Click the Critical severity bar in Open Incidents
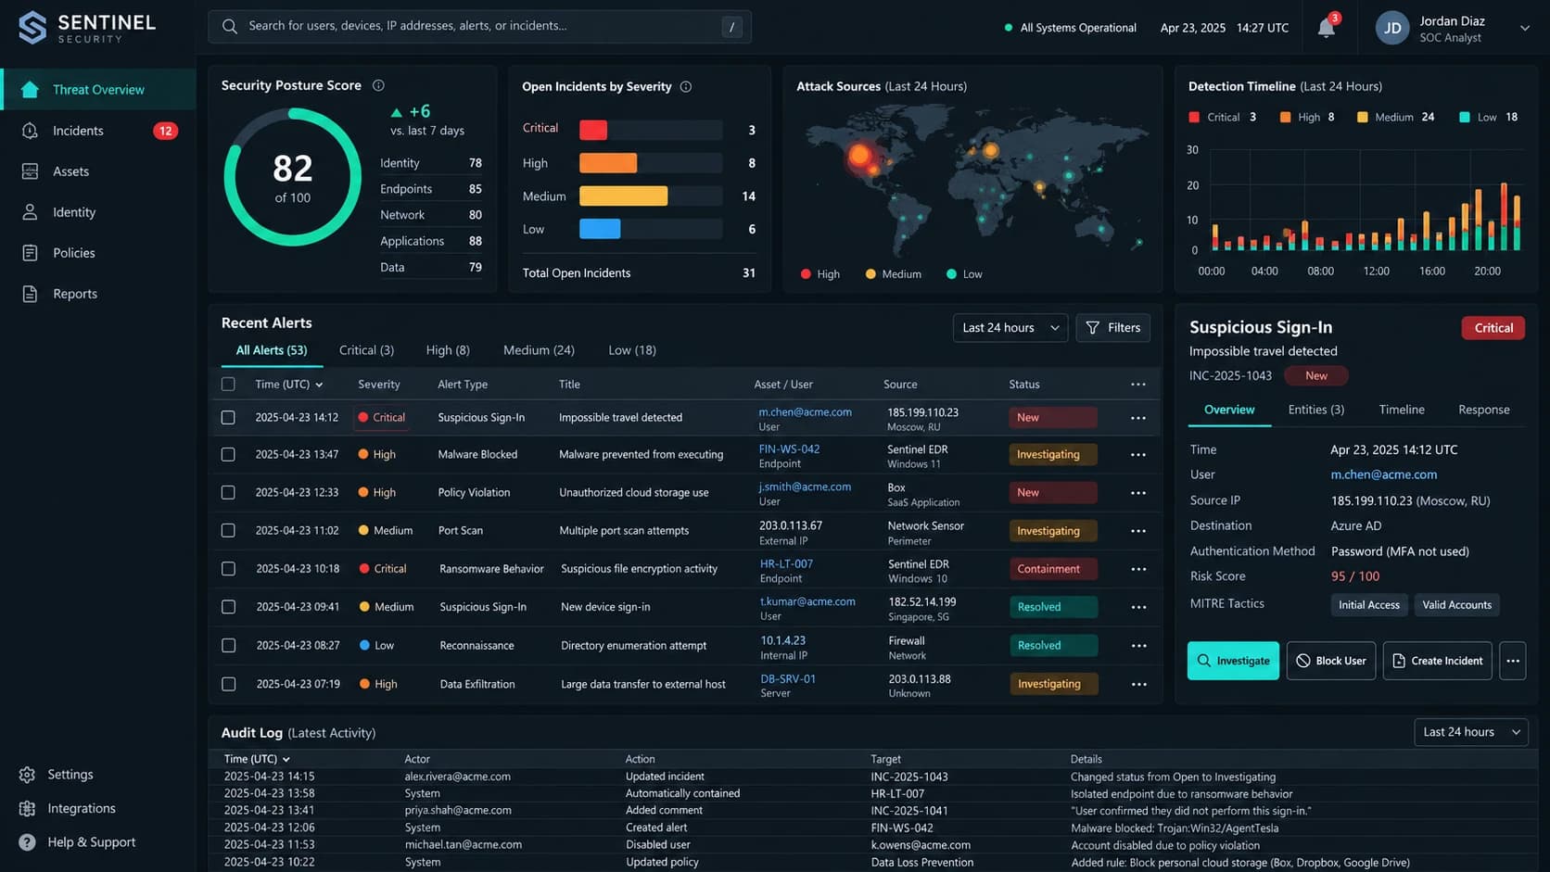 click(x=593, y=130)
